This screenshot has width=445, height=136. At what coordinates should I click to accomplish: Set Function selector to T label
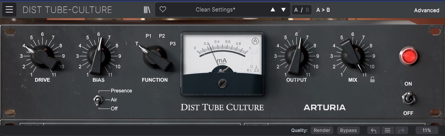[137, 44]
